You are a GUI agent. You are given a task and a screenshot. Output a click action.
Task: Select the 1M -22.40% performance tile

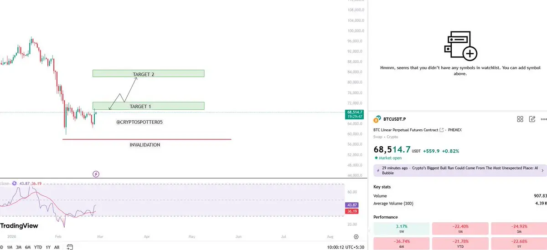[460, 229]
